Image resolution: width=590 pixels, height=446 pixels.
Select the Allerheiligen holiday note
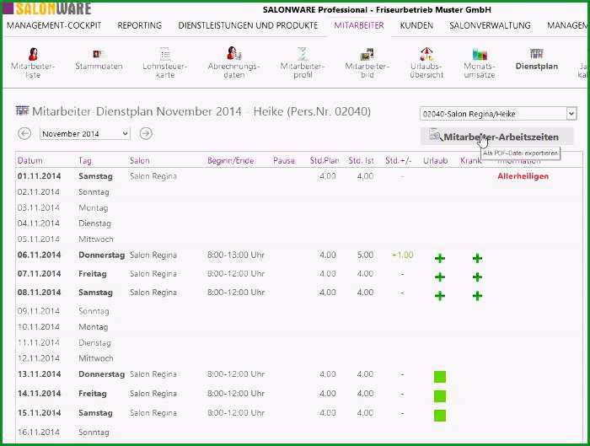click(523, 176)
